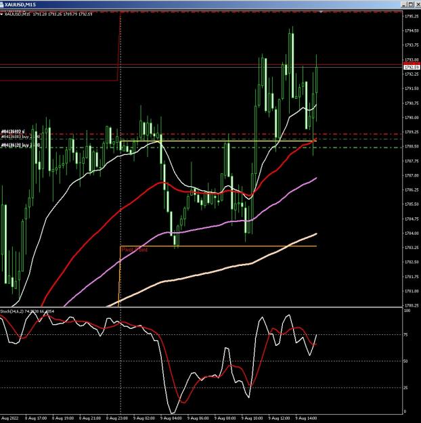This screenshot has width=421, height=423.
Task: Click the Stoch(34,6,2) indicator label
Action: tap(26, 311)
